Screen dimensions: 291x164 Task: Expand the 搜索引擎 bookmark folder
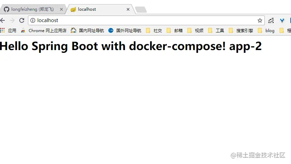241,30
